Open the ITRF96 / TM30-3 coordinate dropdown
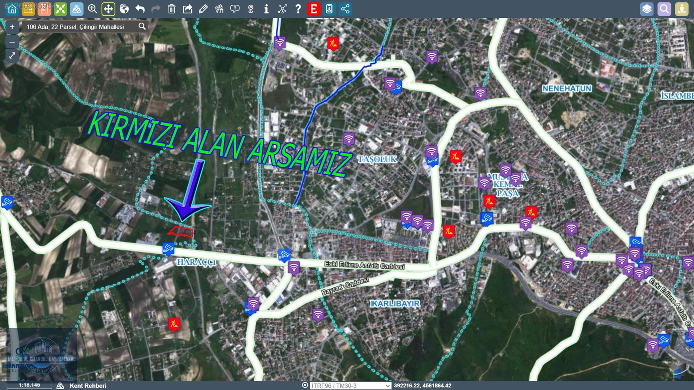This screenshot has height=390, width=694. tap(350, 385)
